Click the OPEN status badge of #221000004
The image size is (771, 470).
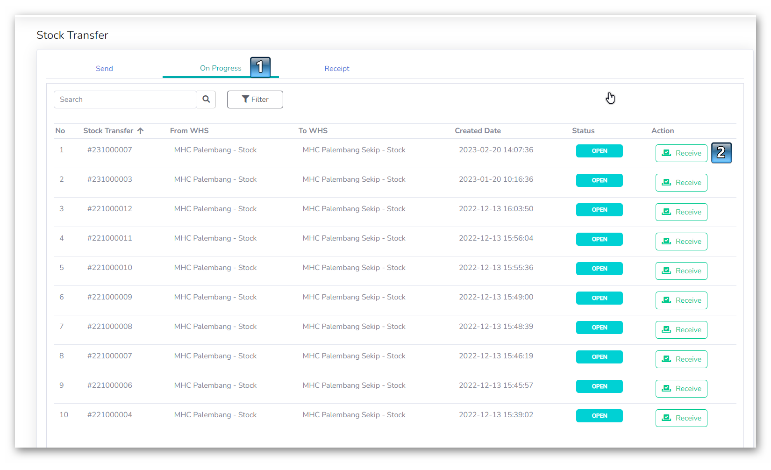coord(599,416)
